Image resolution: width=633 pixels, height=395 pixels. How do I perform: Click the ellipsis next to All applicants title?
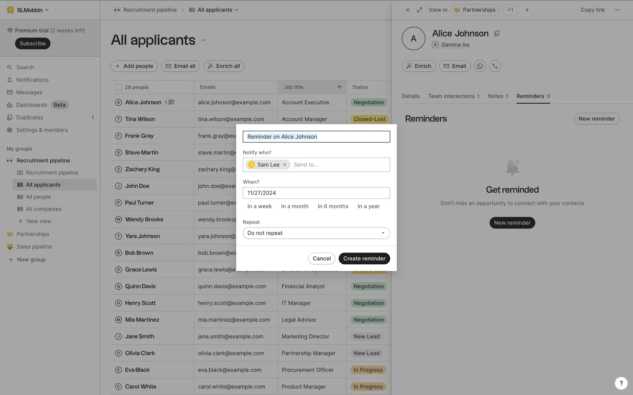click(203, 40)
